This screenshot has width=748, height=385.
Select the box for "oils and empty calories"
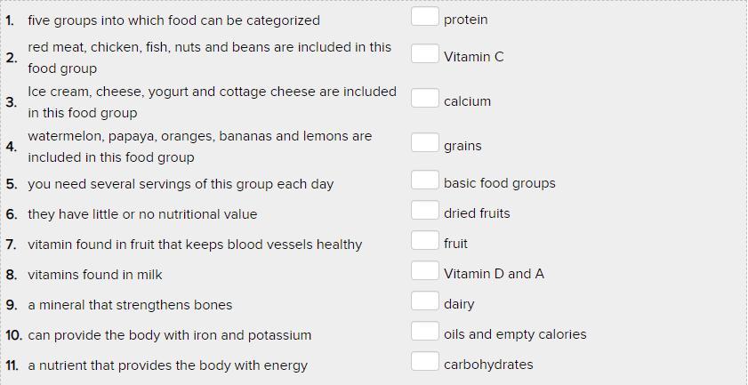[424, 332]
